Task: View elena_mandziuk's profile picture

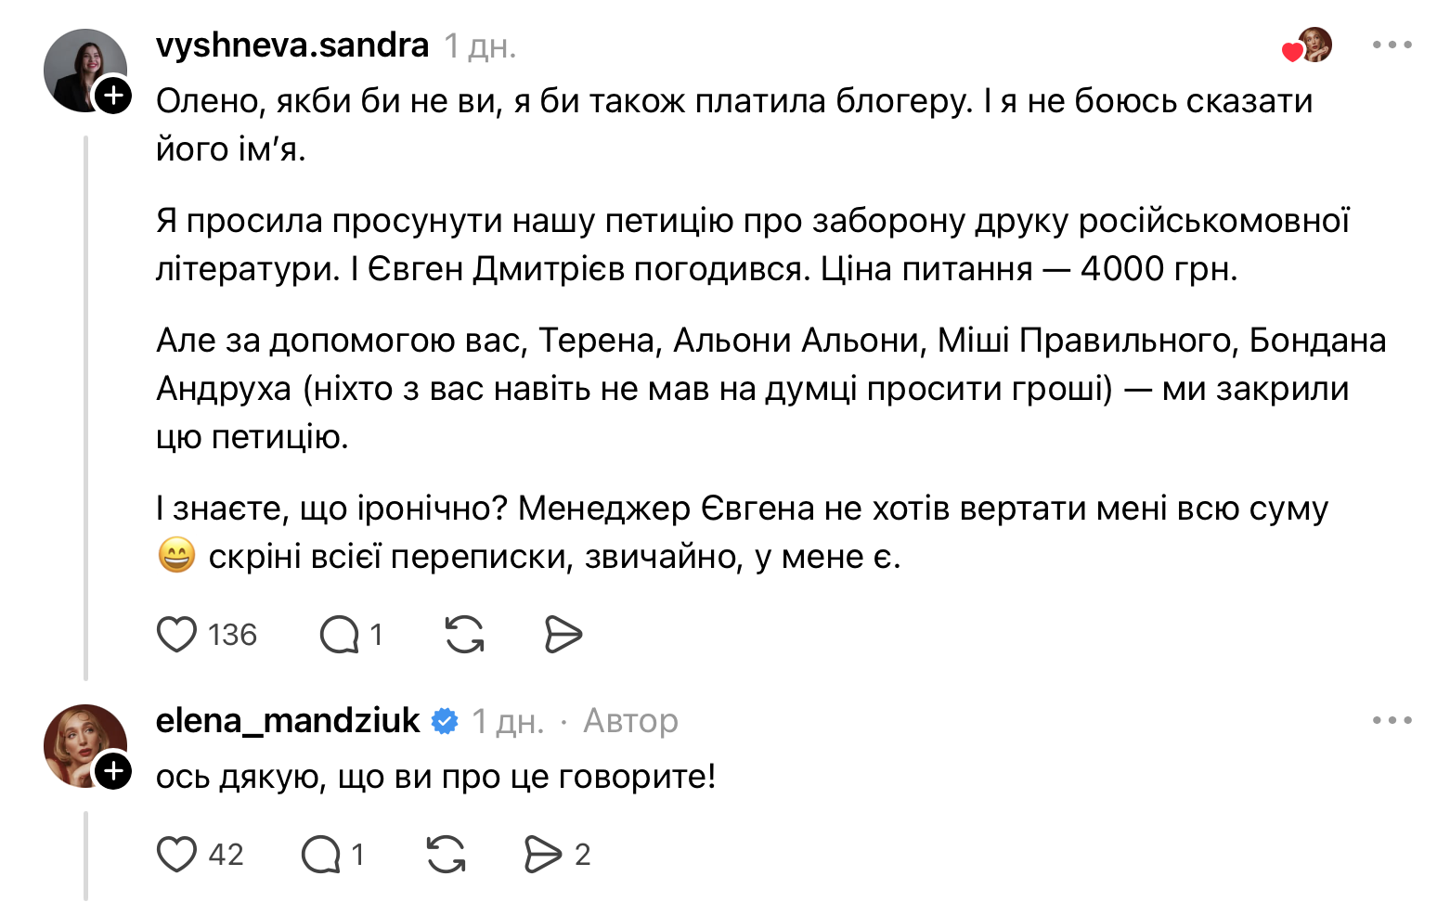Action: coord(82,743)
